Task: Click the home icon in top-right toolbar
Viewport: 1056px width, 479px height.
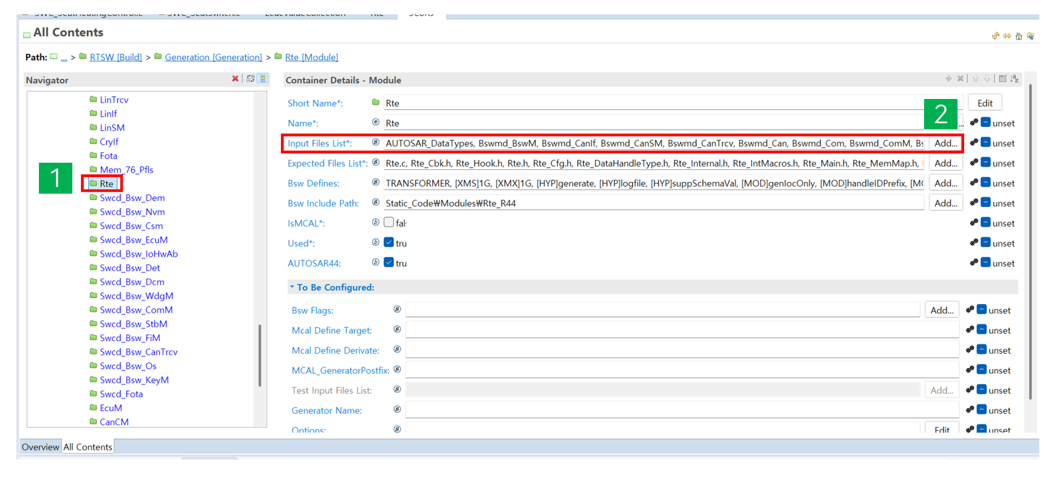Action: 1019,36
